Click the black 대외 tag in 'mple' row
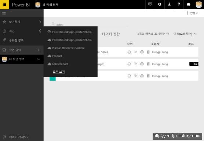 pos(194,64)
